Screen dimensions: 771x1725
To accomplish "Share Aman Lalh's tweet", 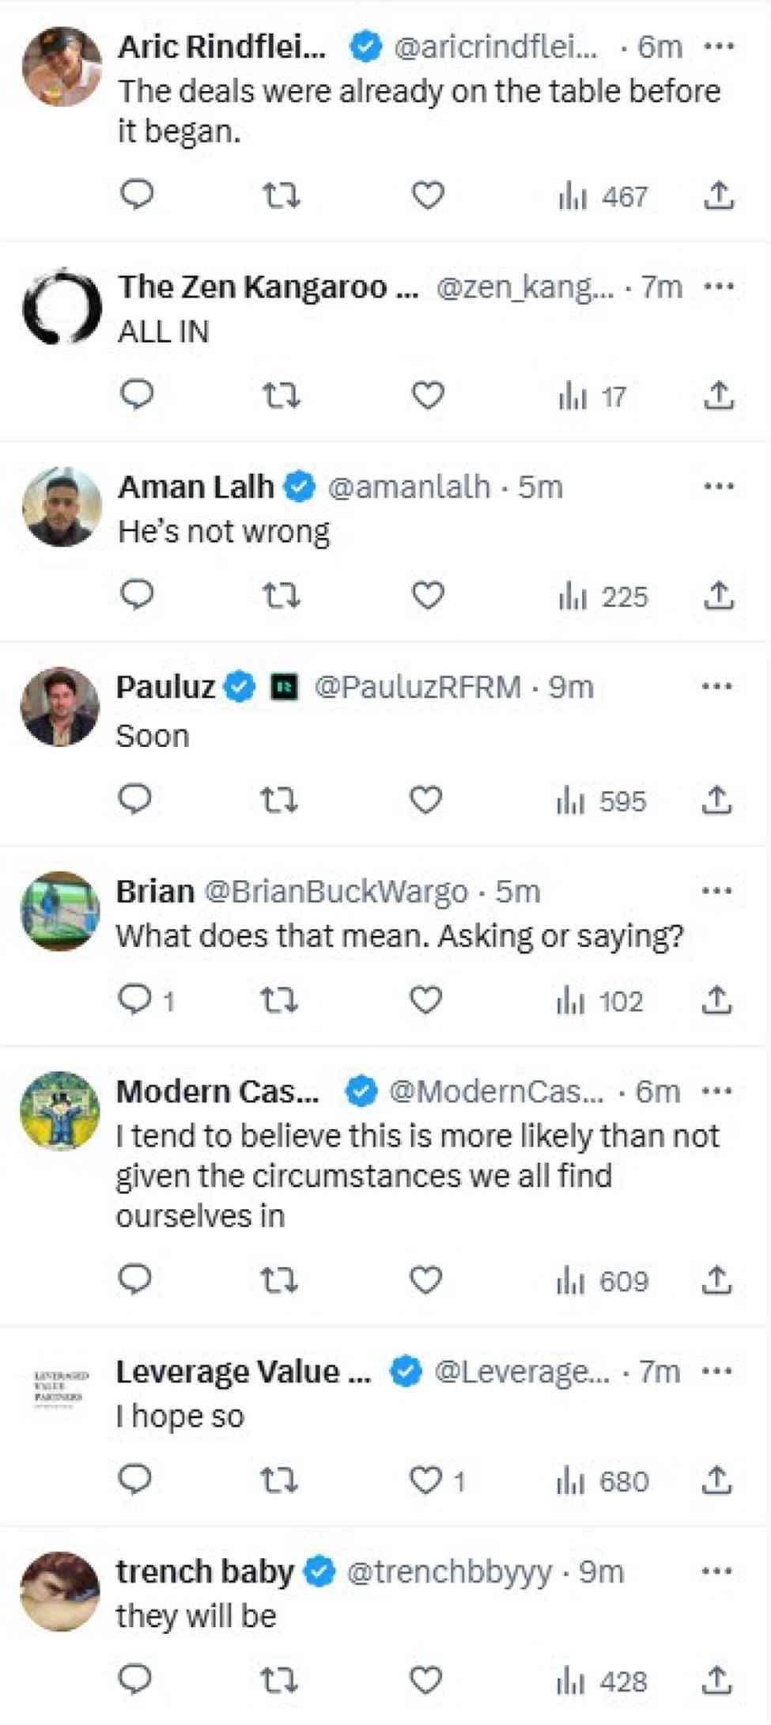I will 718,595.
